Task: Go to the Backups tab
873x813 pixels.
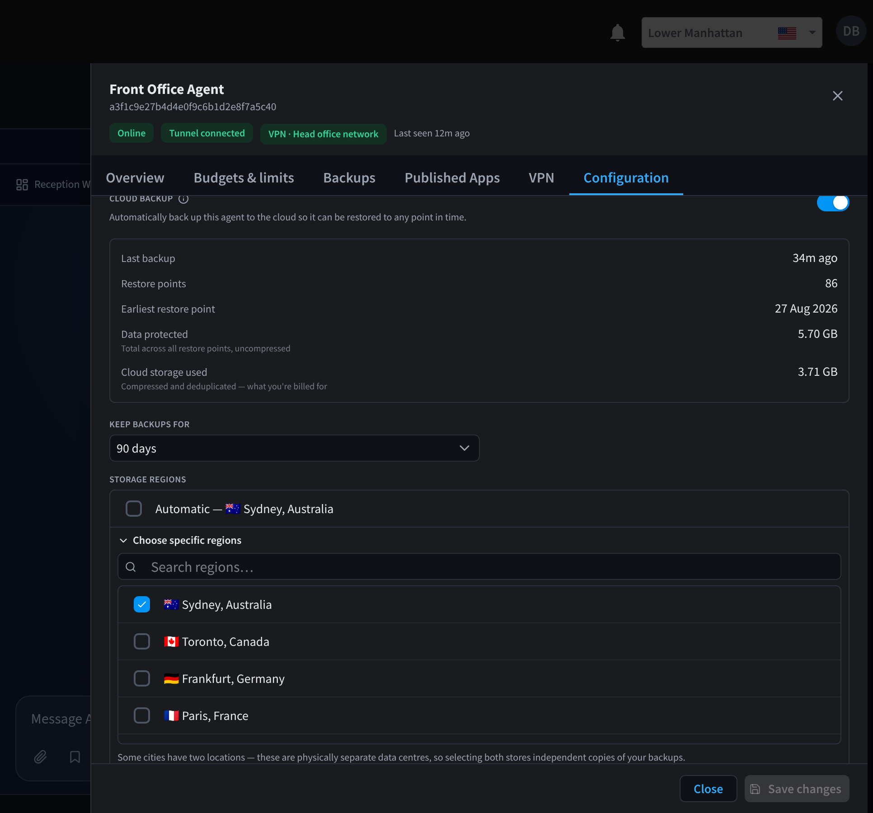Action: [x=349, y=178]
